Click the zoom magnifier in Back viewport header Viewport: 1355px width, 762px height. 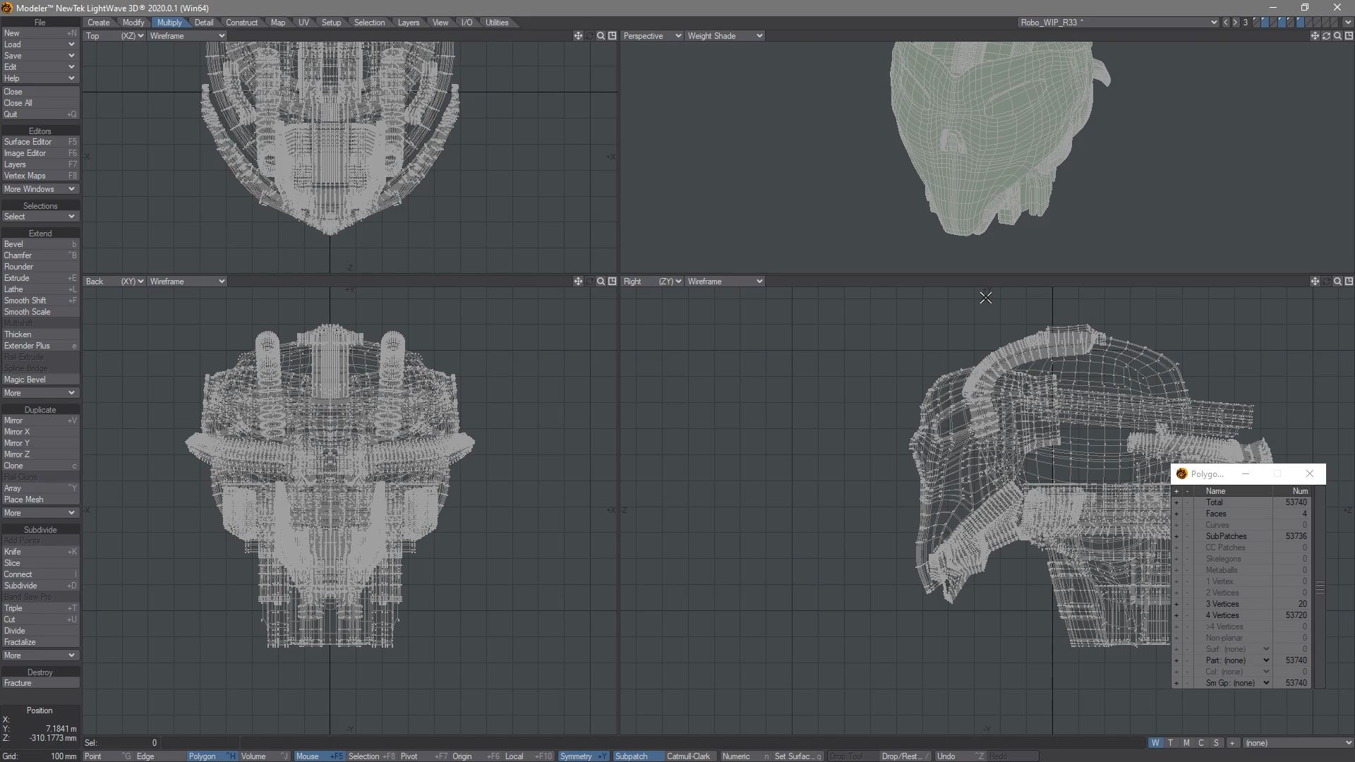pos(601,282)
